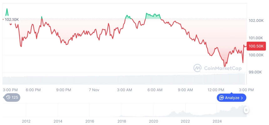Jump to 2024 on the overview timeline
Viewport: 269px width, 125px height.
pos(217,121)
